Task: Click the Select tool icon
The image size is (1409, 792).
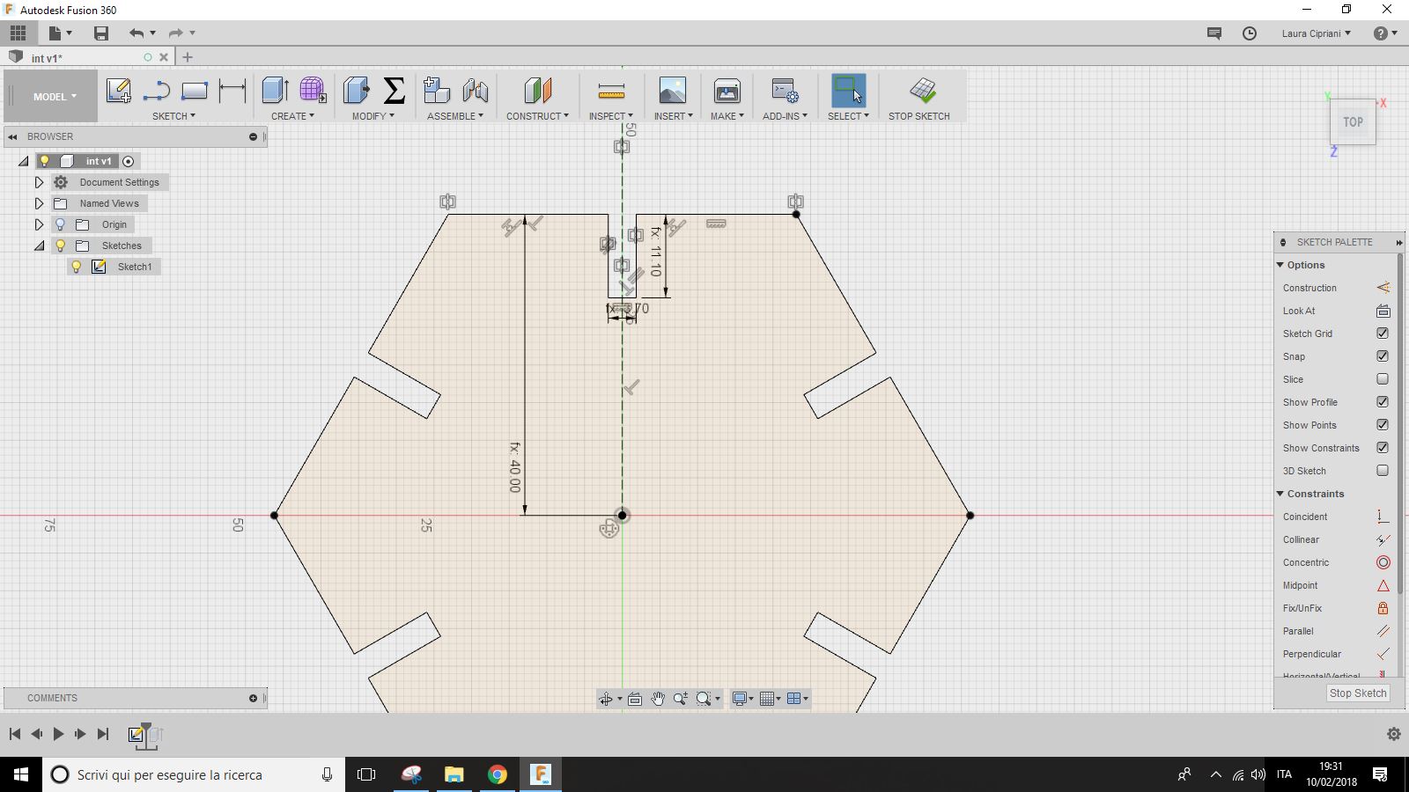Action: click(848, 90)
